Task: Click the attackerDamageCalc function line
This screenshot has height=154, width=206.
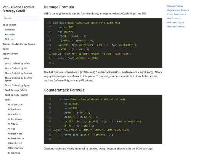Action: point(87,23)
